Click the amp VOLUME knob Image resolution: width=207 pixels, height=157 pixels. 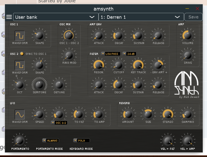[188, 34]
